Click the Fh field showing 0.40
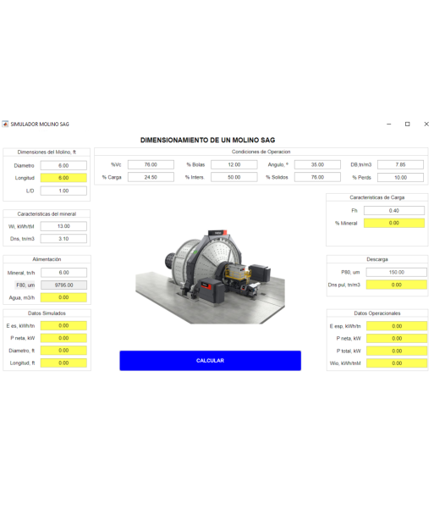Image resolution: width=434 pixels, height=515 pixels. click(x=394, y=211)
